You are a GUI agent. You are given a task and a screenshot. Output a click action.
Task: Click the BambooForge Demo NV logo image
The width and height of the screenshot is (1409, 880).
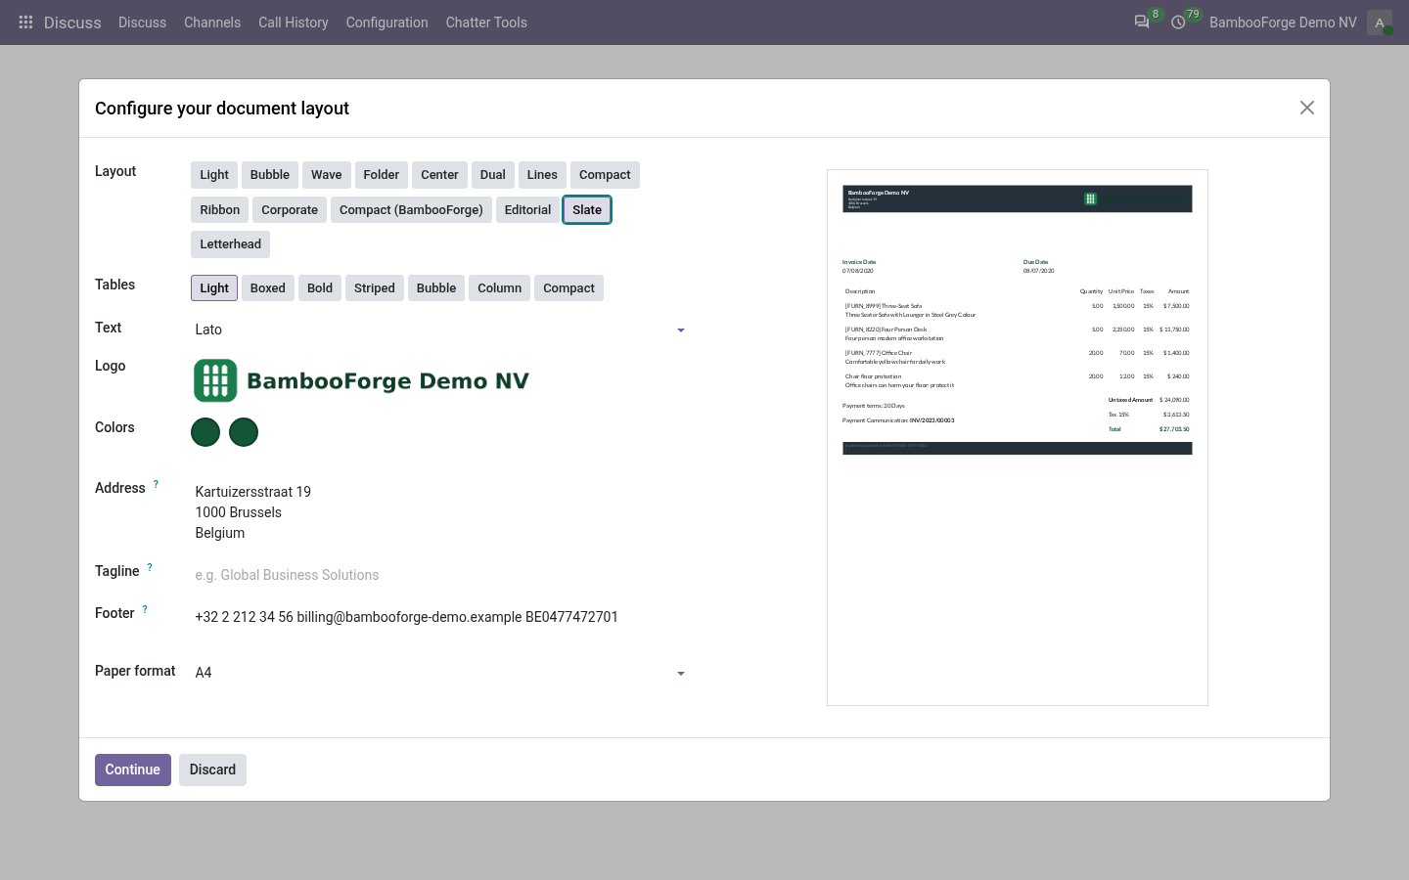[361, 380]
